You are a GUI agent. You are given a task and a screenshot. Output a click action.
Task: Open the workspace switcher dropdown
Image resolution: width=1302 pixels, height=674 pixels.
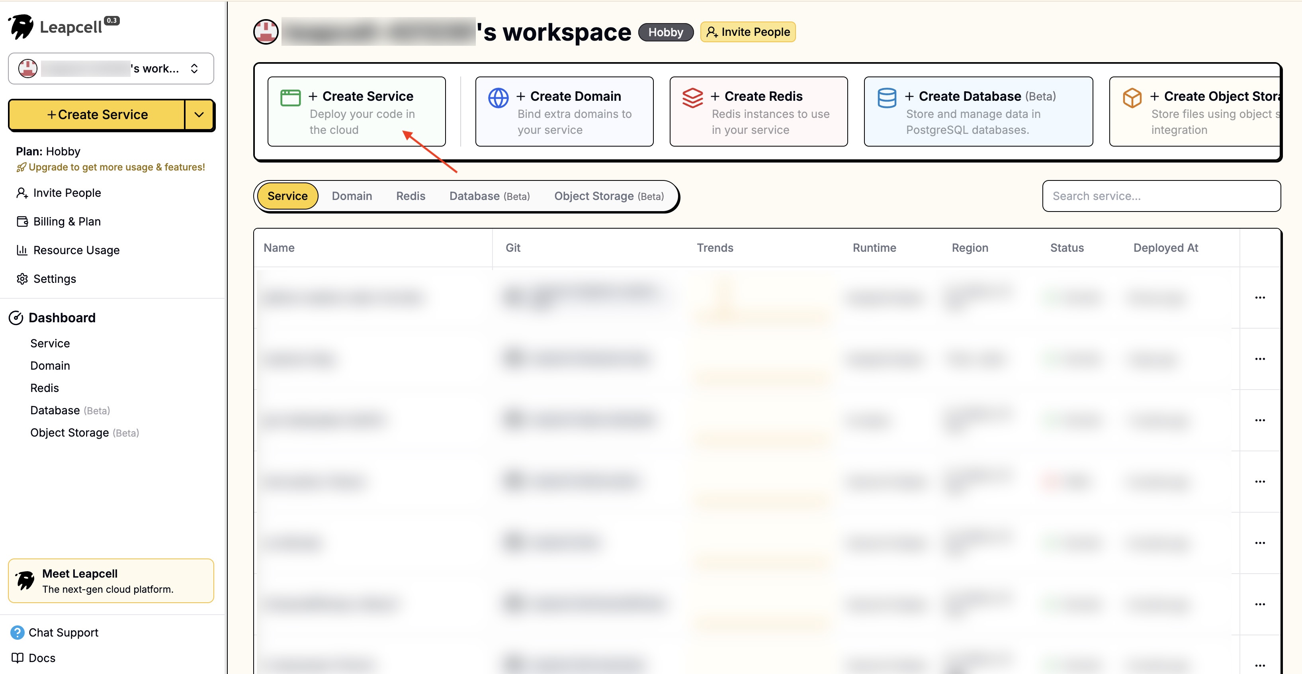click(x=111, y=68)
